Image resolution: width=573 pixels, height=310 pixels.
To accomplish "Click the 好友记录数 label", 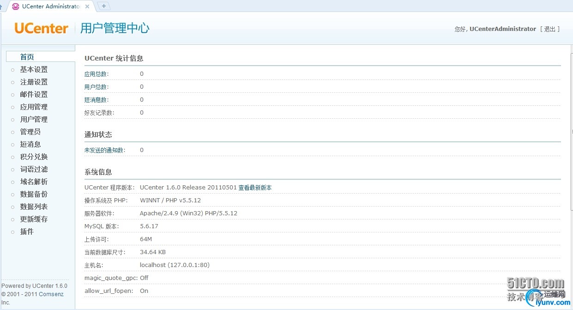I will (x=99, y=113).
